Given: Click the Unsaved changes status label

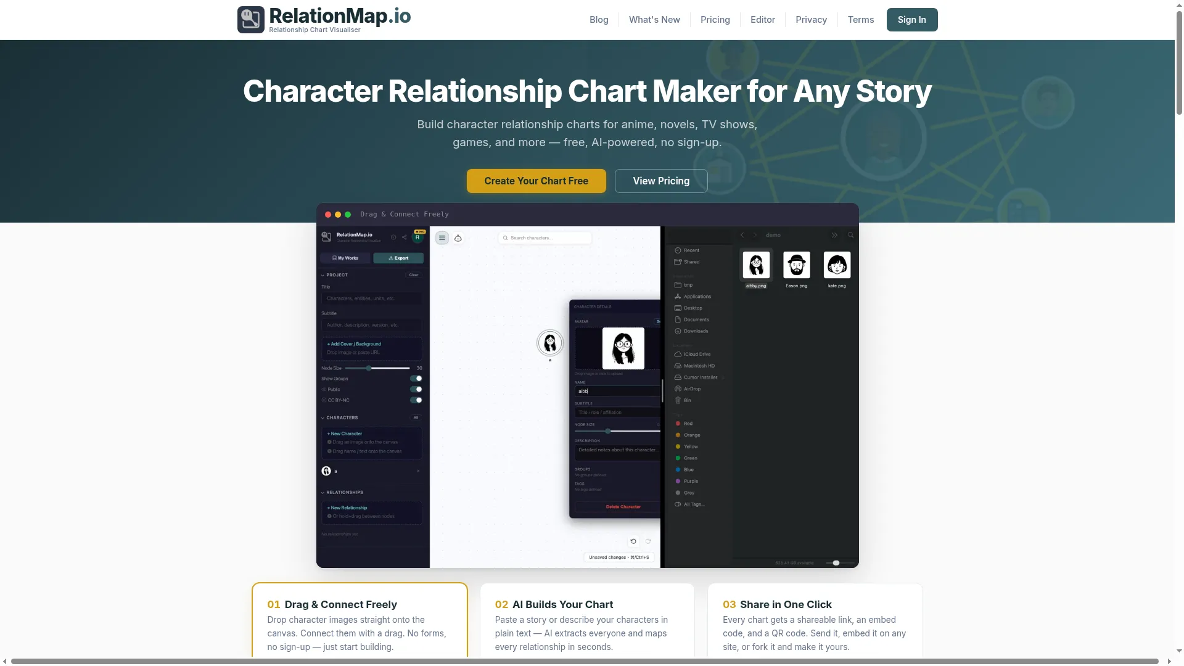Looking at the screenshot, I should click(619, 557).
